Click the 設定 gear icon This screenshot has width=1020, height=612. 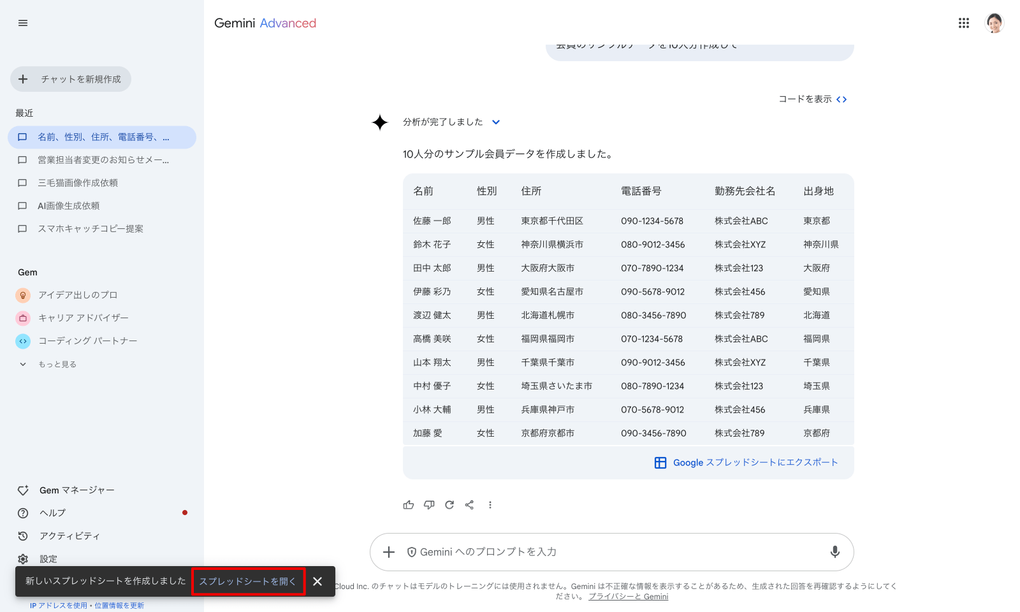click(x=23, y=559)
